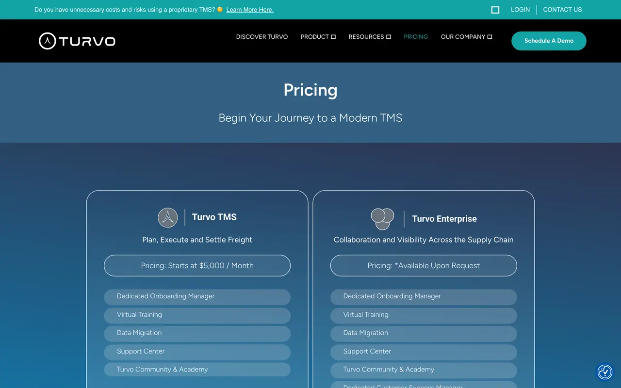Image resolution: width=621 pixels, height=388 pixels.
Task: Click Enterprise Data Migration row
Action: click(424, 334)
